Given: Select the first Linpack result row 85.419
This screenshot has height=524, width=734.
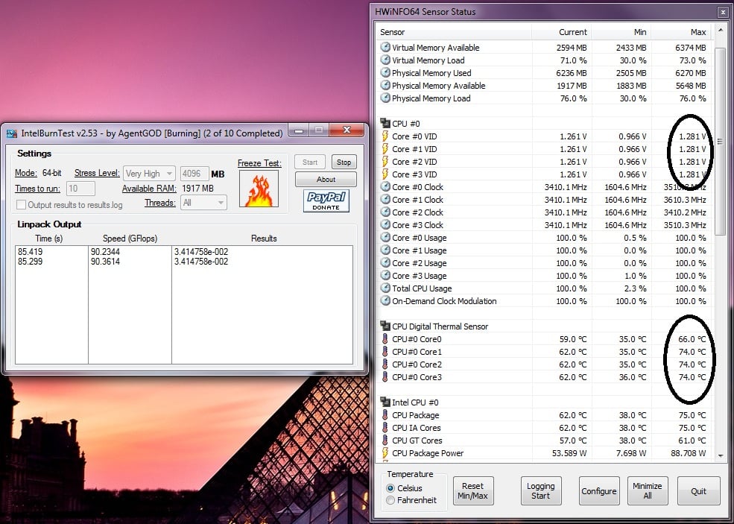Looking at the screenshot, I should coord(184,251).
